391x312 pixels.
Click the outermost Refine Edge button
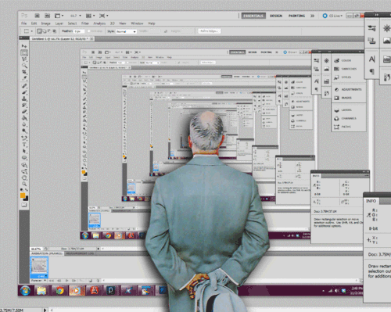click(x=209, y=31)
